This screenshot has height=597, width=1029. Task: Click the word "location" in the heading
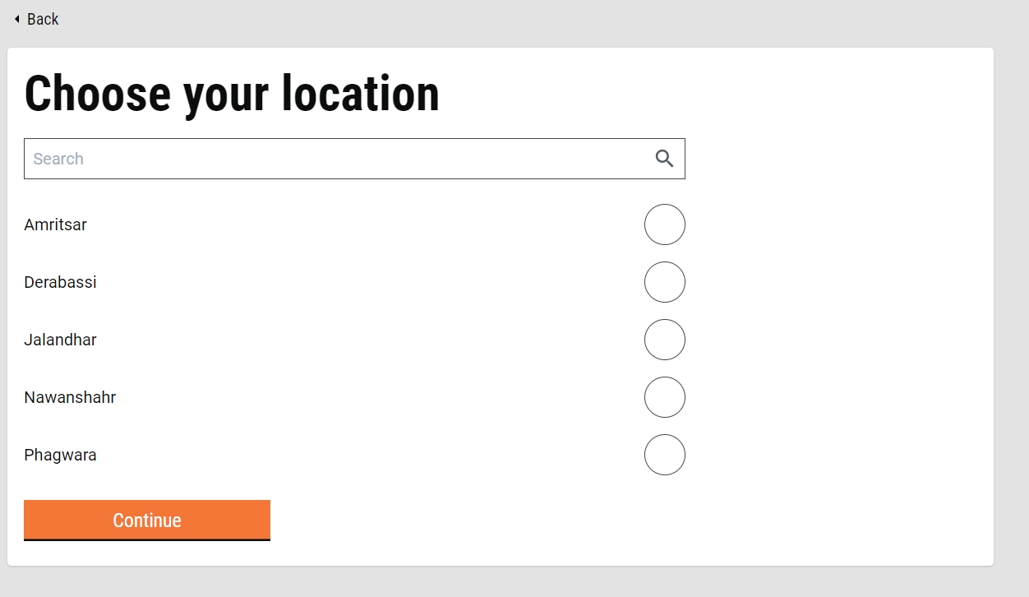click(x=360, y=93)
